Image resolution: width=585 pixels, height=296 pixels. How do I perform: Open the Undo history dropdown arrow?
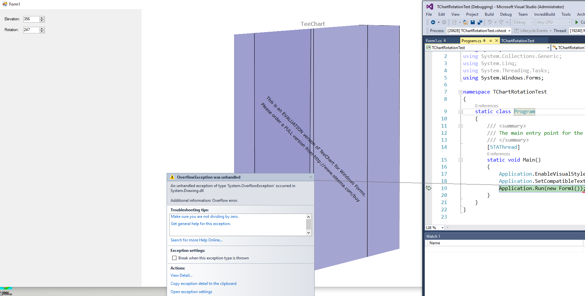[x=496, y=22]
